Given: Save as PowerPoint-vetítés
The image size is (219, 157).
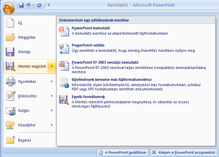Looking at the screenshot, I should click(136, 48).
